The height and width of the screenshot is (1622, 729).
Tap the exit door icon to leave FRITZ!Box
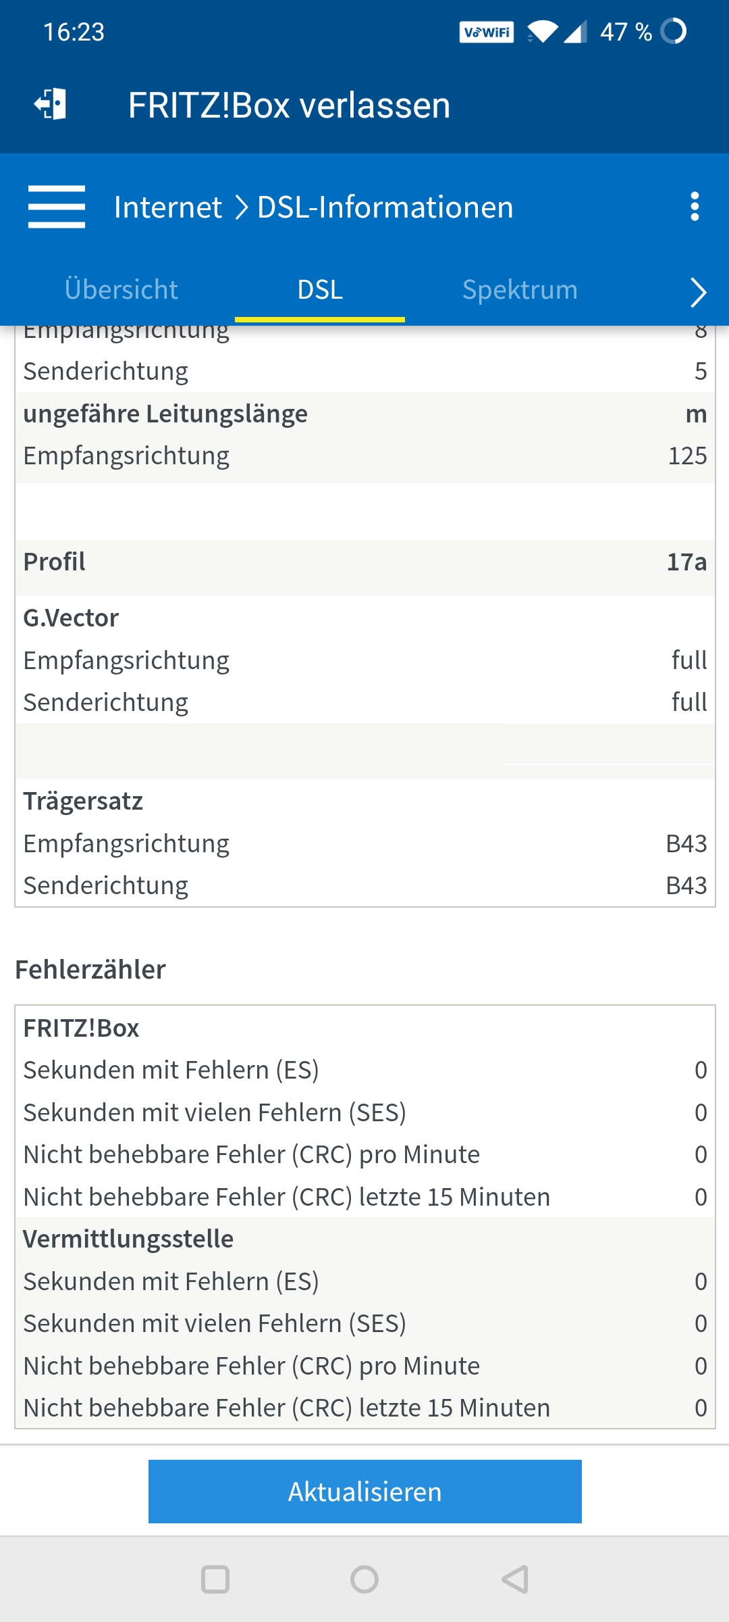point(49,104)
